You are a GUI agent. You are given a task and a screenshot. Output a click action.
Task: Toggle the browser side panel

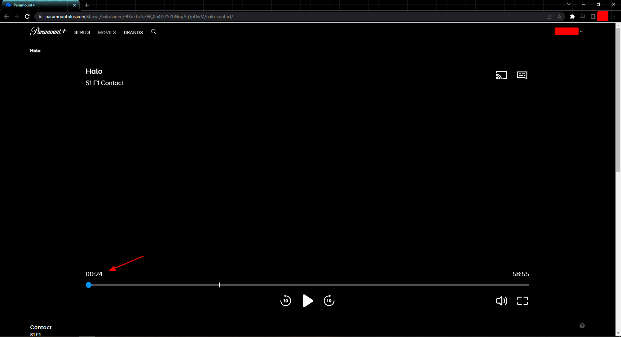pyautogui.click(x=593, y=16)
